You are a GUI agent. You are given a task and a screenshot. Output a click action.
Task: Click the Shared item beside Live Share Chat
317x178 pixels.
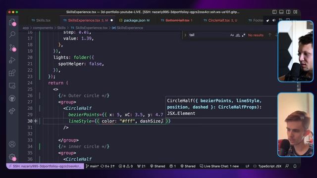pyautogui.click(x=188, y=166)
